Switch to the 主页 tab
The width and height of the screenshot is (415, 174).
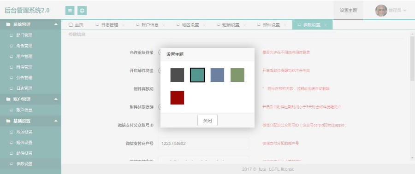point(76,25)
